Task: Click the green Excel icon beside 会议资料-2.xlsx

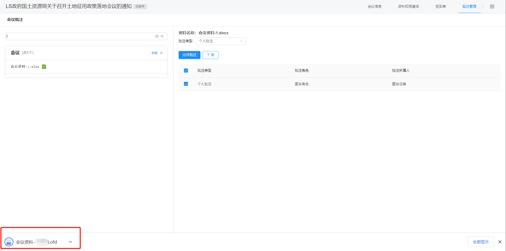Action: tap(44, 67)
